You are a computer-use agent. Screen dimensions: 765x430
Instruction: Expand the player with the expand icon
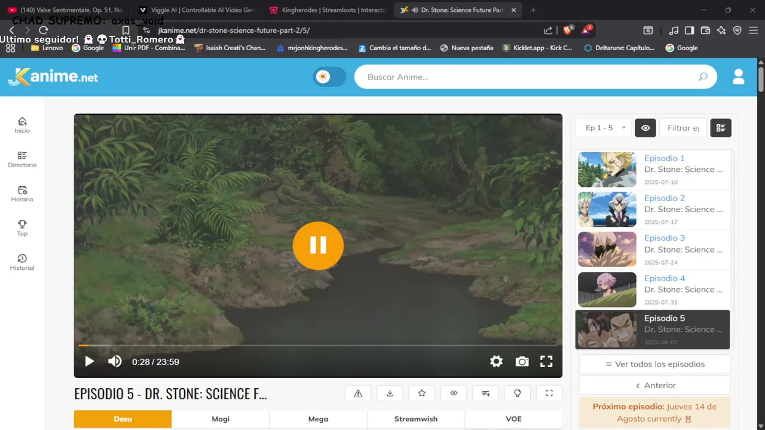549,393
